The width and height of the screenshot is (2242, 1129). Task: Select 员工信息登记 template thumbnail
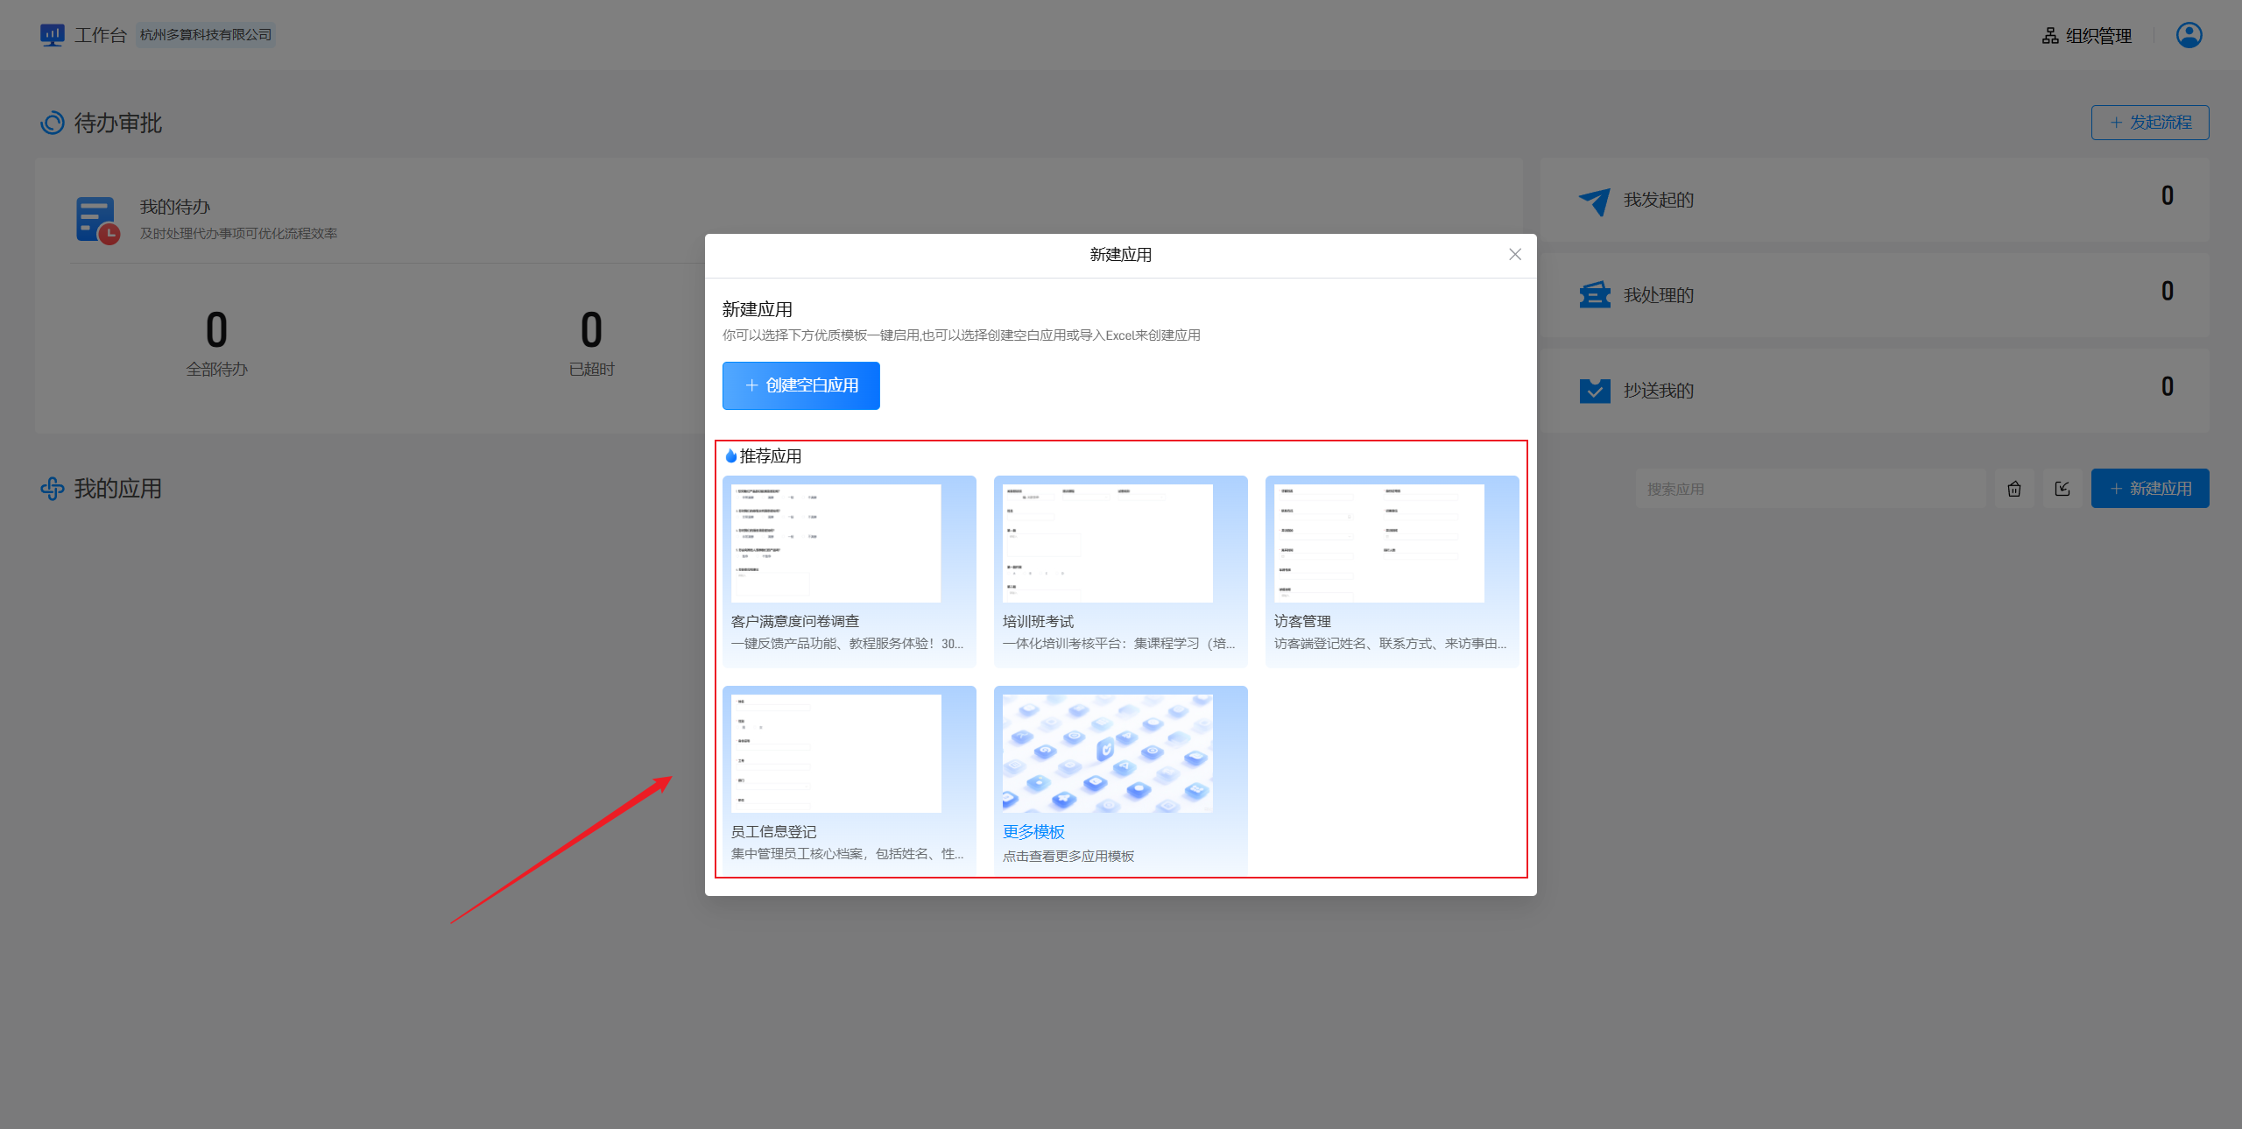[x=836, y=753]
